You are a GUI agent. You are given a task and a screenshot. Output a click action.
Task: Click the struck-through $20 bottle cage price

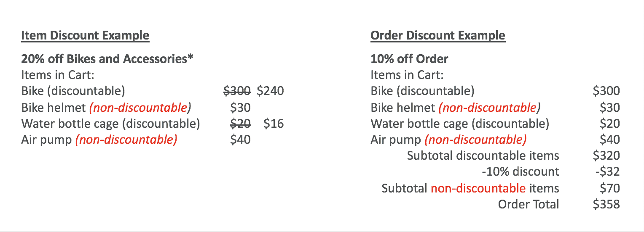click(x=241, y=124)
